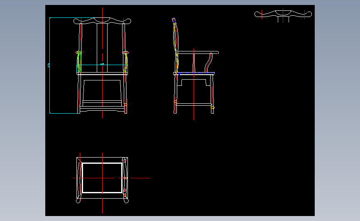The width and height of the screenshot is (360, 221).
Task: Select the crest rail detail drawing
Action: click(x=283, y=15)
